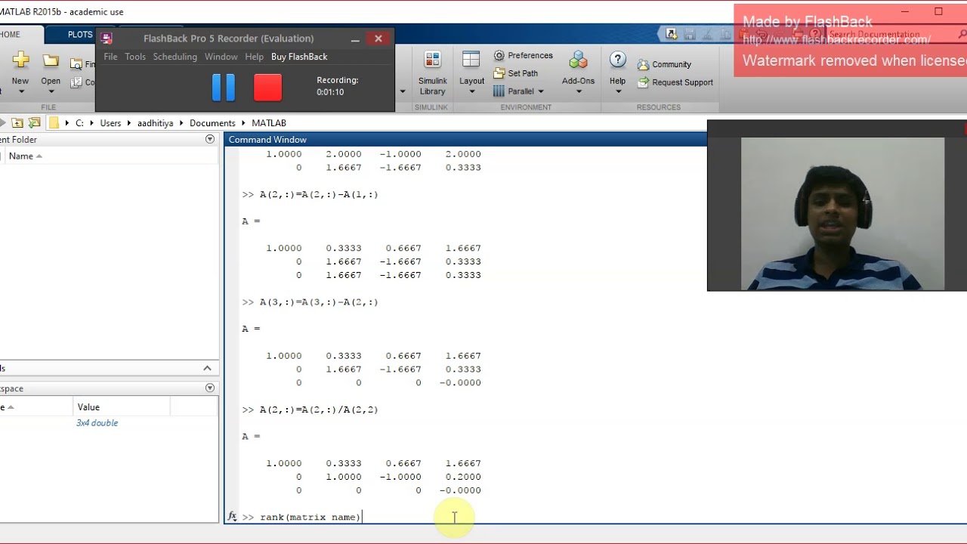Switch to the PLOTS tab
The height and width of the screenshot is (544, 967).
coord(80,35)
